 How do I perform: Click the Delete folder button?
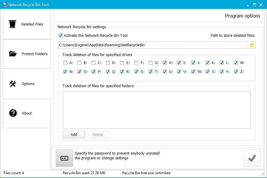pos(98,135)
